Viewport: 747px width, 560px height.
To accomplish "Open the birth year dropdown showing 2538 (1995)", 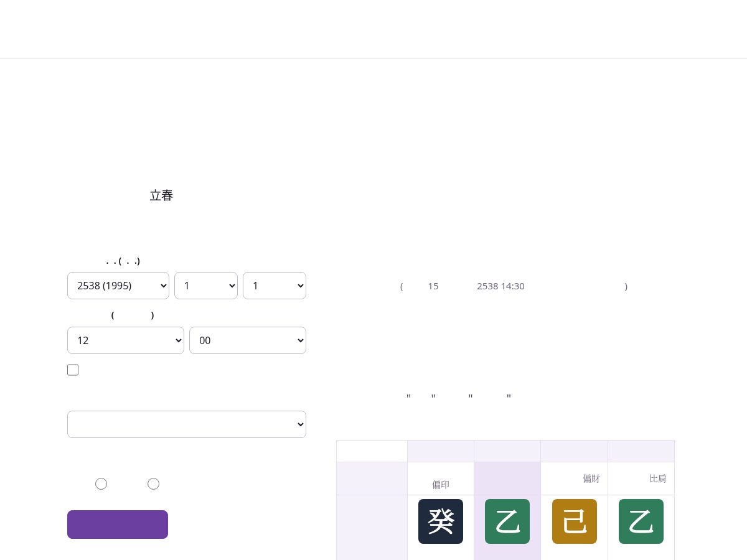I will coord(118,286).
